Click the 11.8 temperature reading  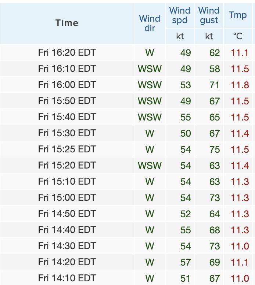coord(240,85)
